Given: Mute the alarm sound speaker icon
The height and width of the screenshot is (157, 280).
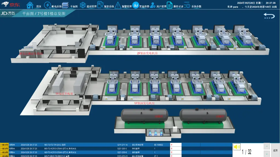Looking at the screenshot, I should [x=237, y=147].
